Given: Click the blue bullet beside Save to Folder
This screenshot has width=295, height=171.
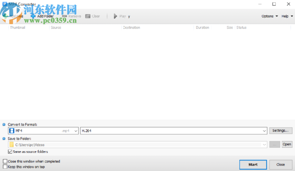Looking at the screenshot, I should (x=4, y=139).
